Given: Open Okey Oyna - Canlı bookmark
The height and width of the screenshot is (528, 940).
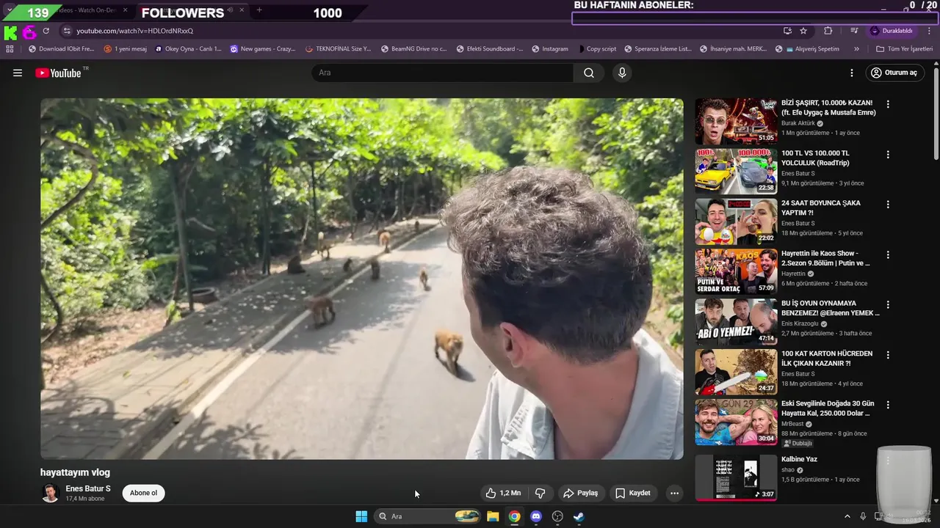Looking at the screenshot, I should pyautogui.click(x=188, y=49).
